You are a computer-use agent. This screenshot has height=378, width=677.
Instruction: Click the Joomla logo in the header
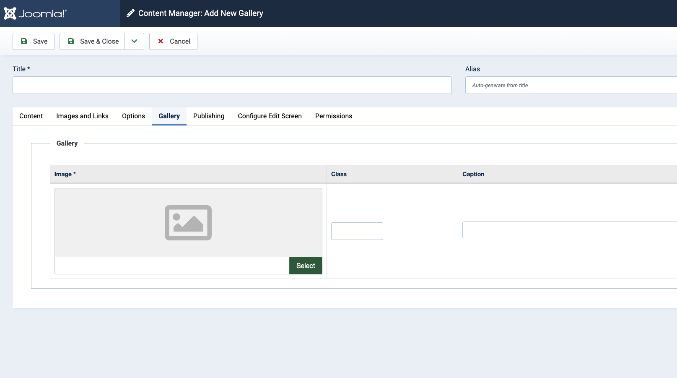click(35, 13)
